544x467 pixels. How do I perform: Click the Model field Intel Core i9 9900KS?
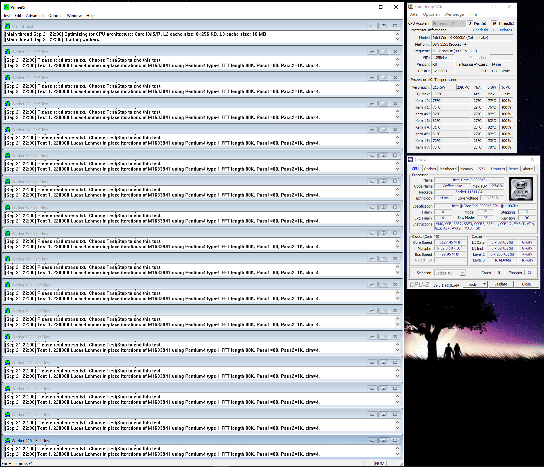pyautogui.click(x=472, y=38)
